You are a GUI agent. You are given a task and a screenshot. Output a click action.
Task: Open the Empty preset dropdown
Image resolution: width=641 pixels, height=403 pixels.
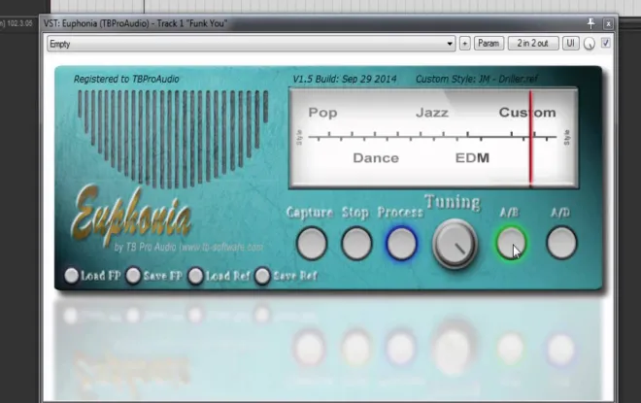click(252, 44)
